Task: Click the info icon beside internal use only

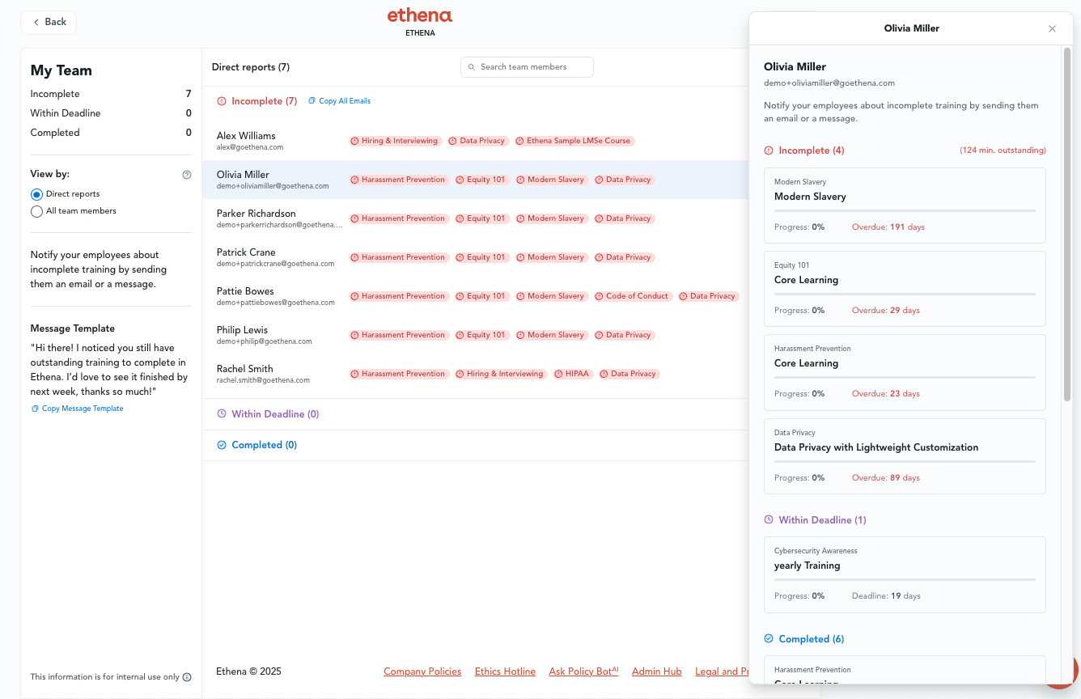Action: click(187, 677)
